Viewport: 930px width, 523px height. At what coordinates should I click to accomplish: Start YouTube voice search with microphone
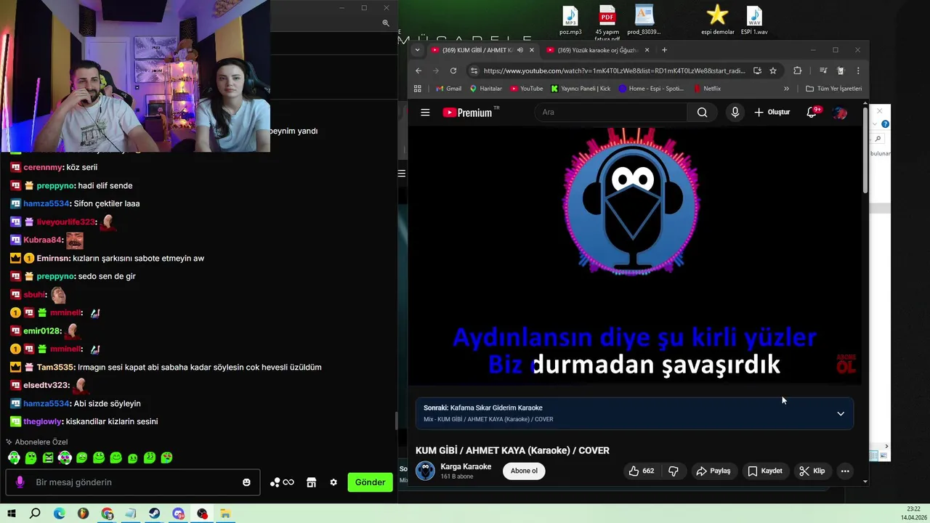(x=735, y=113)
